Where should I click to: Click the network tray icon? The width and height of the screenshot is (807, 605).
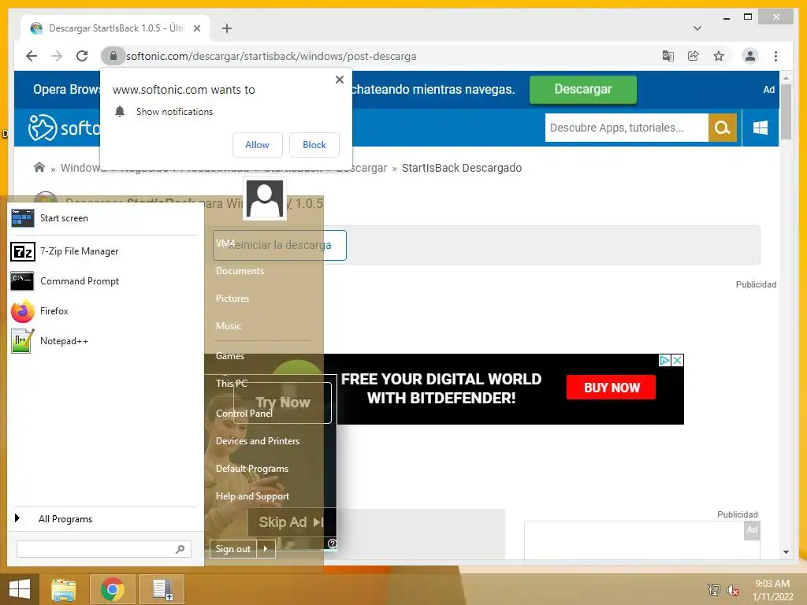[x=714, y=590]
